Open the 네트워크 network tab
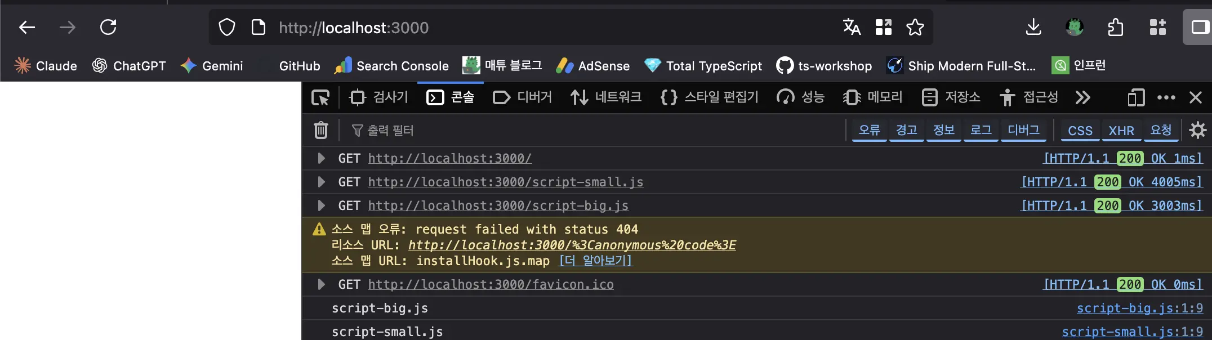This screenshot has height=340, width=1212. tap(606, 97)
